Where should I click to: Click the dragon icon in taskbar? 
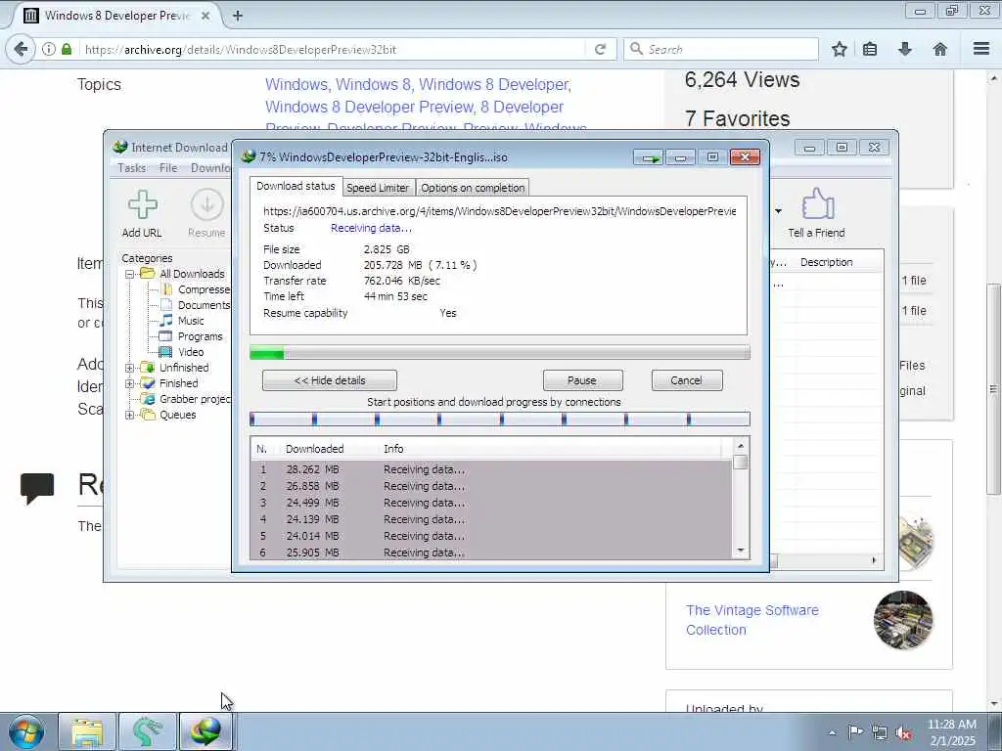click(x=147, y=732)
